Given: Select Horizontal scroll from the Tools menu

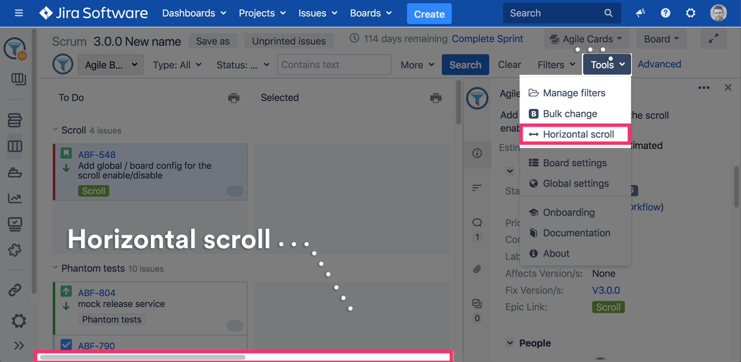Looking at the screenshot, I should click(575, 134).
